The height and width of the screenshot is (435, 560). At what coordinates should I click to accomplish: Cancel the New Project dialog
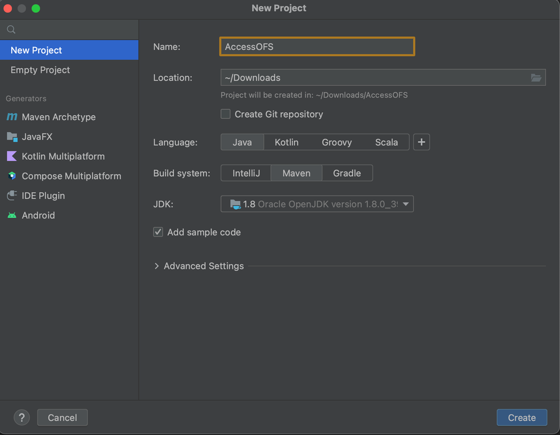tap(62, 418)
